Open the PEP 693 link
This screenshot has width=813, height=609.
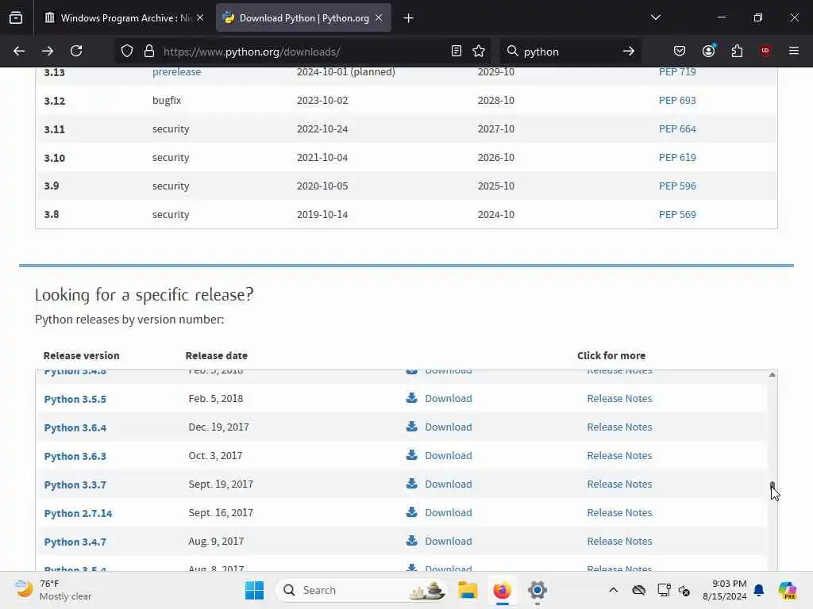pos(677,101)
